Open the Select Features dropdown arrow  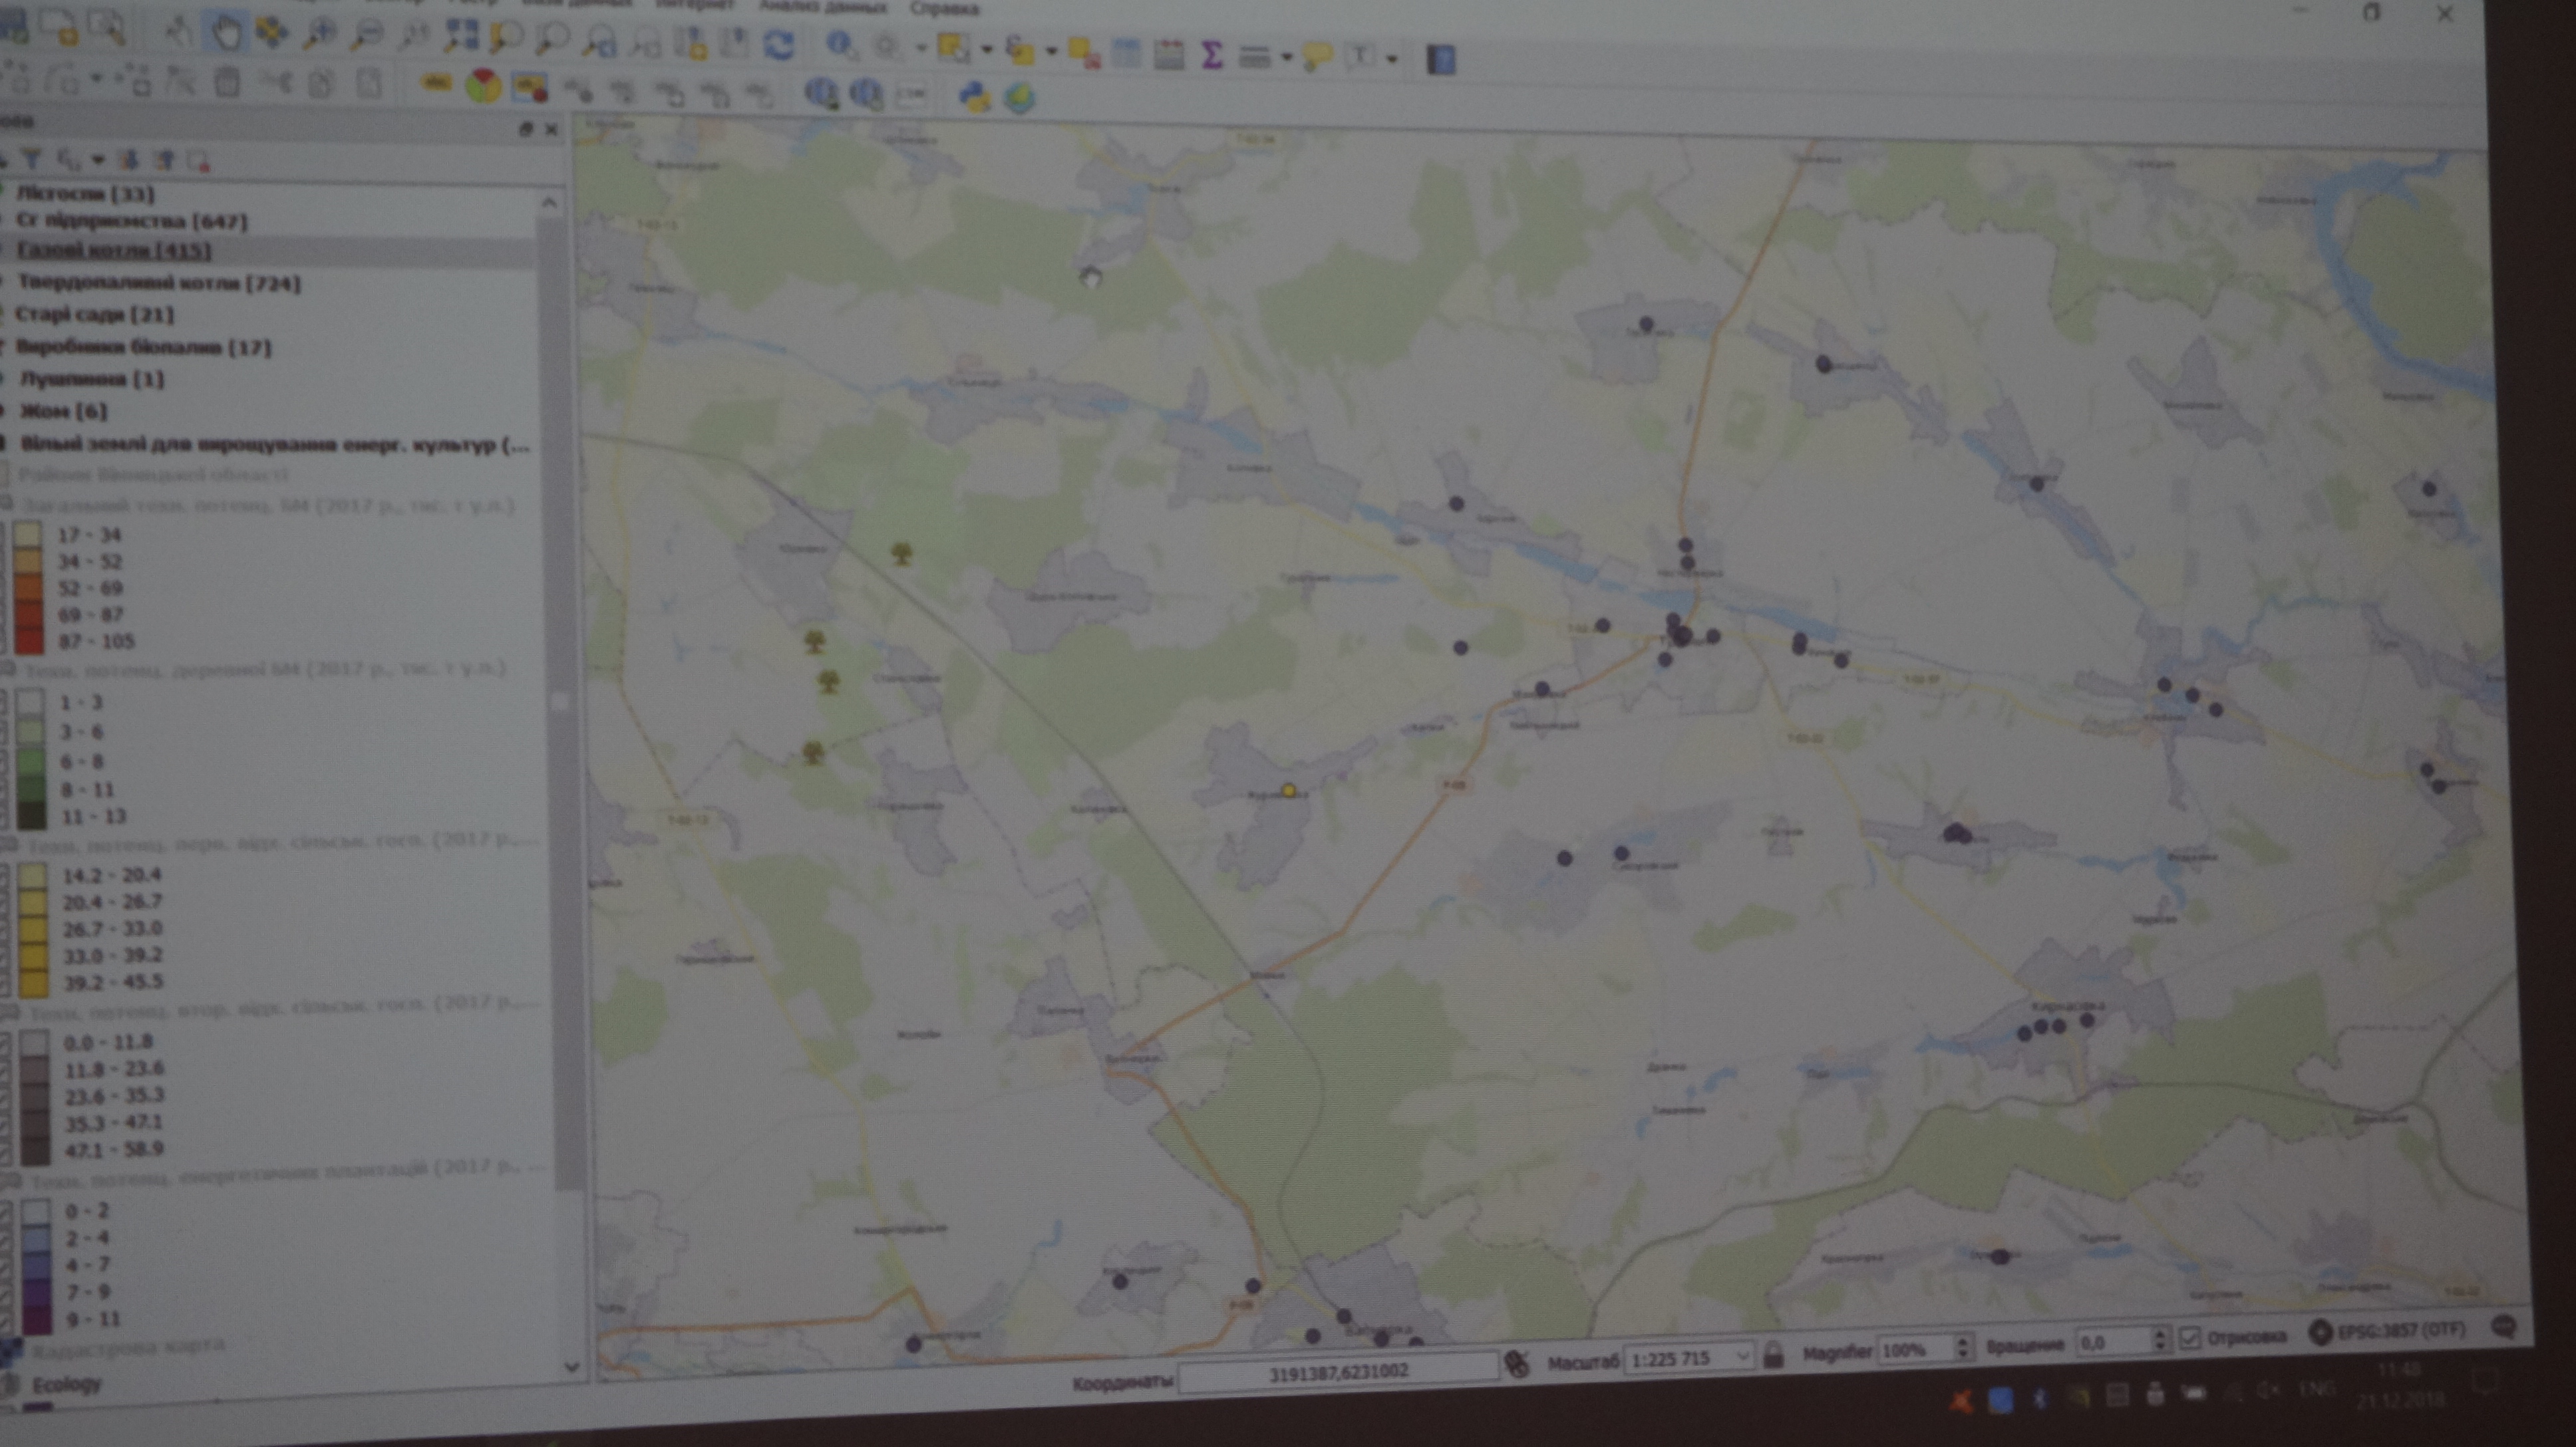pyautogui.click(x=986, y=49)
